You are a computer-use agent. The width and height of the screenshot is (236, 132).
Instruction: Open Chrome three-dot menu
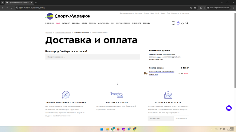(x=233, y=8)
